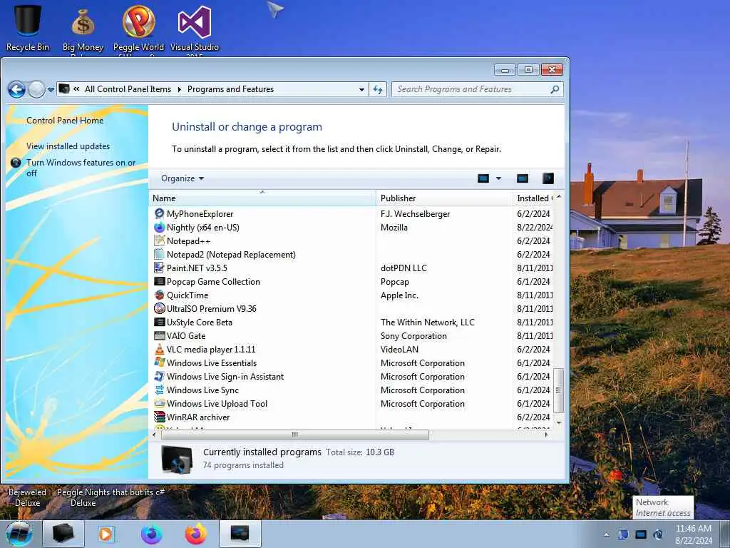This screenshot has height=548, width=730.
Task: Click the Popcap Game Collection icon
Action: [159, 281]
